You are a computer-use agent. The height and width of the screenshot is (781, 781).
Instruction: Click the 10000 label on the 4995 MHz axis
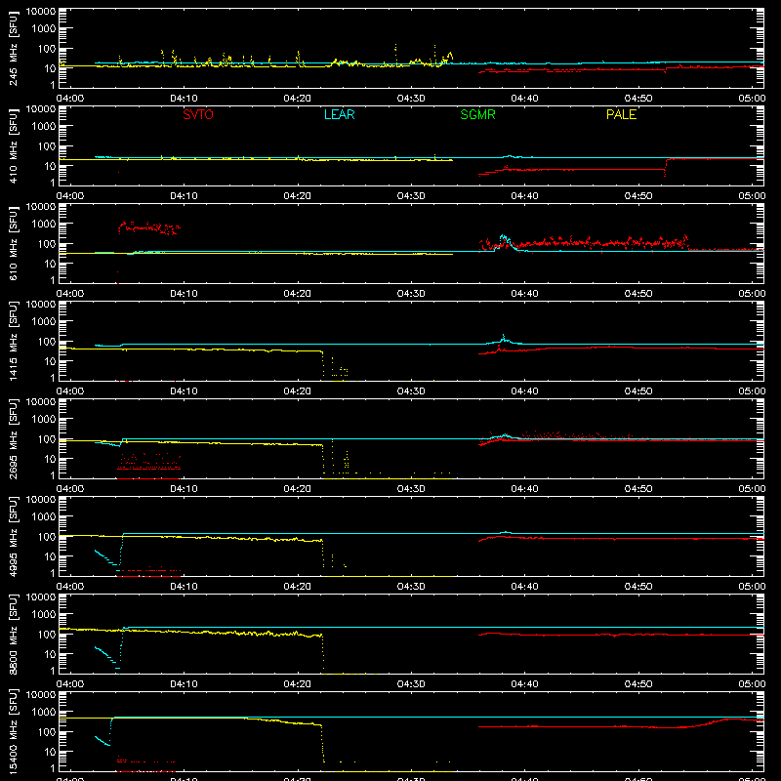click(41, 500)
